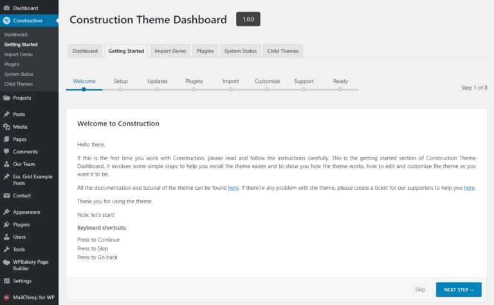Switch to the Import Demo tab
This screenshot has width=494, height=305.
170,51
